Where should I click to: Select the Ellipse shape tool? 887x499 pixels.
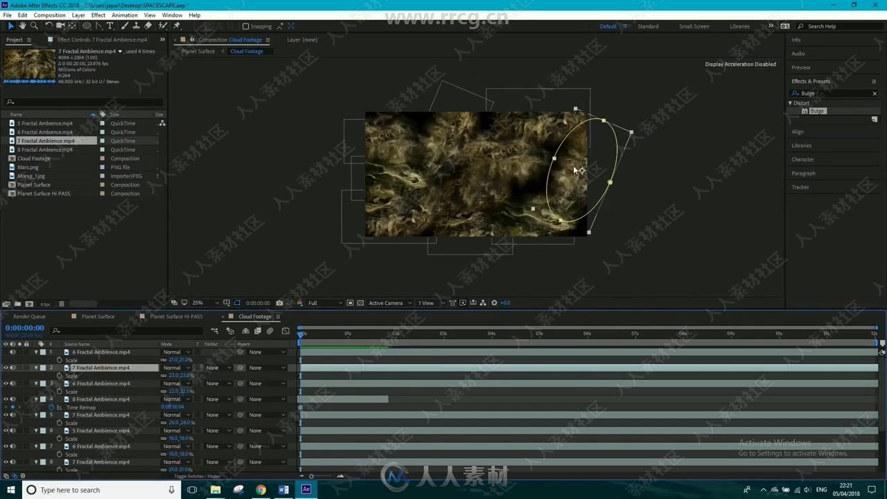[x=87, y=26]
